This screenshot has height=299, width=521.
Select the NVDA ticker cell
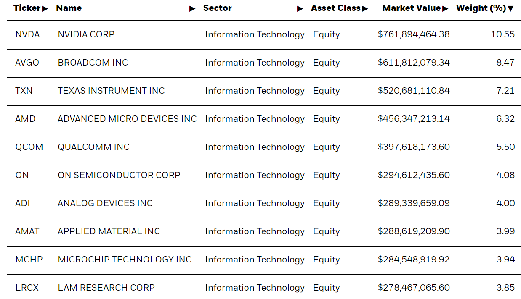[x=27, y=35]
